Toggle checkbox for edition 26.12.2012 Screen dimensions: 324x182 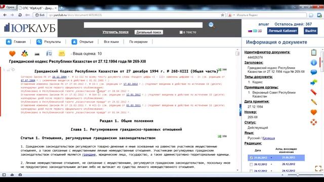[x=251, y=164]
